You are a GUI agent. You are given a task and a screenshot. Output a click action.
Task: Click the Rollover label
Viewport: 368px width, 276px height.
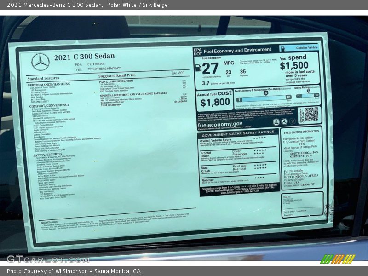point(207,180)
